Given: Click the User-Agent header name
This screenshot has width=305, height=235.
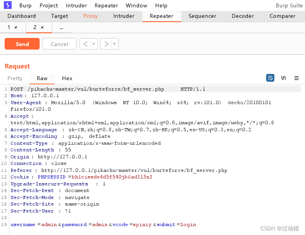Looking at the screenshot, I should [26, 103].
